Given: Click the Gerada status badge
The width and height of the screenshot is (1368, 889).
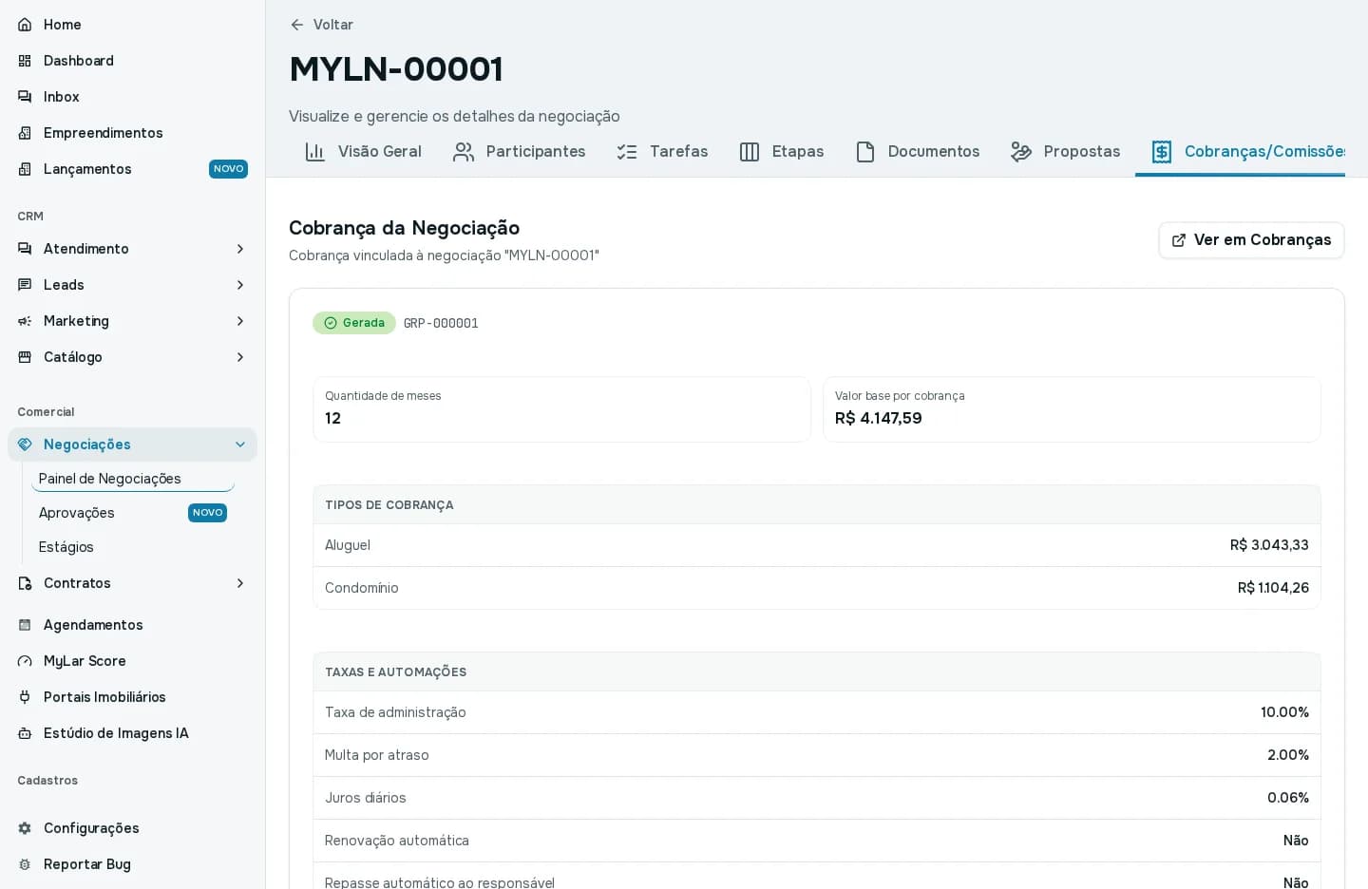Looking at the screenshot, I should point(354,323).
